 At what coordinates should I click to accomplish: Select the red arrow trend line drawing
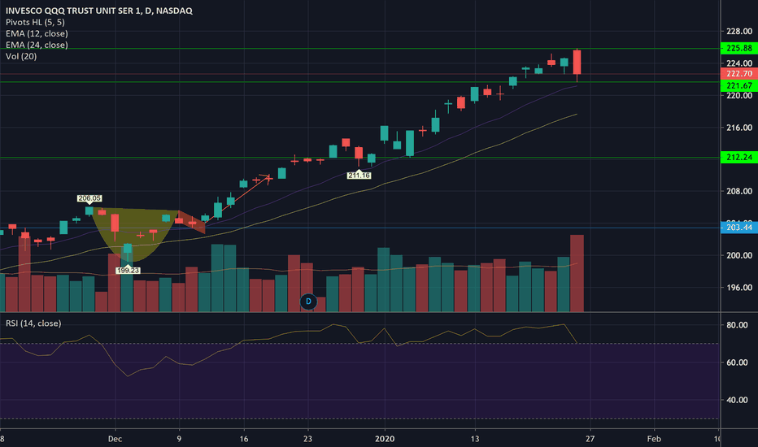pyautogui.click(x=237, y=200)
